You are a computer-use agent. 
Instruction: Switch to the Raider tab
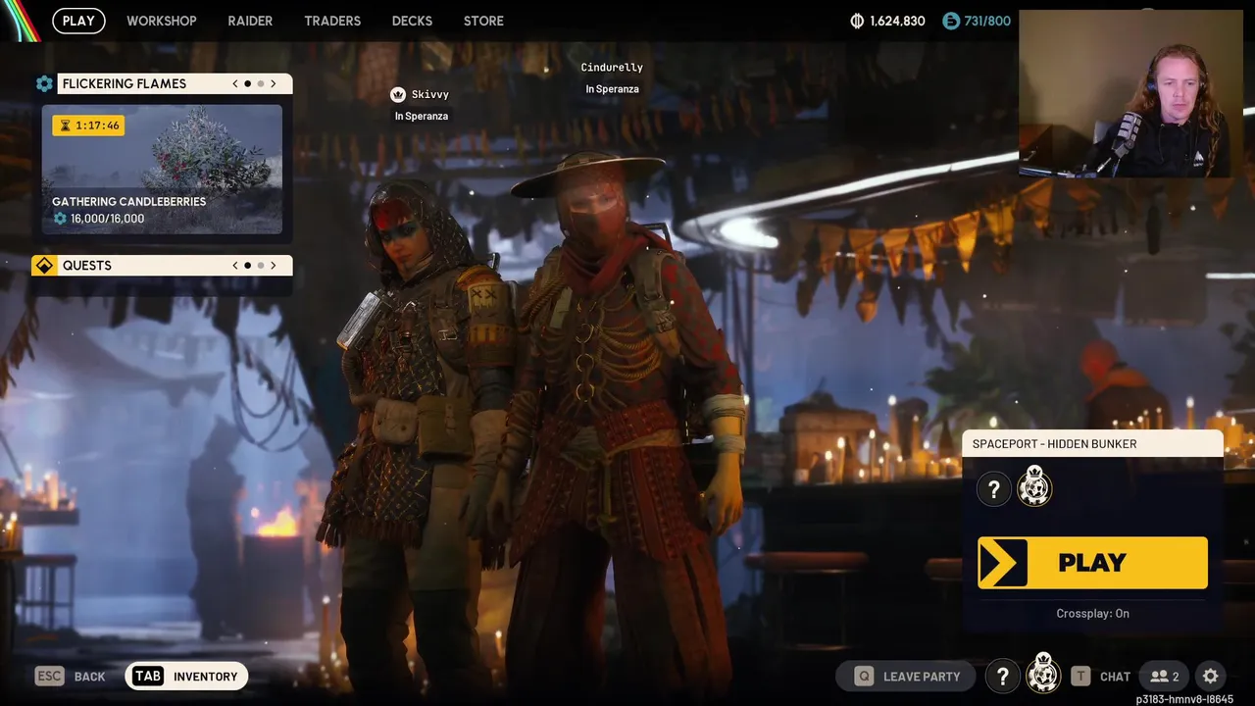pos(250,21)
